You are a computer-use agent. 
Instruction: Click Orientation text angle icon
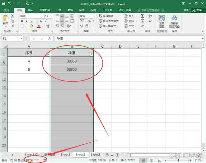69,26
